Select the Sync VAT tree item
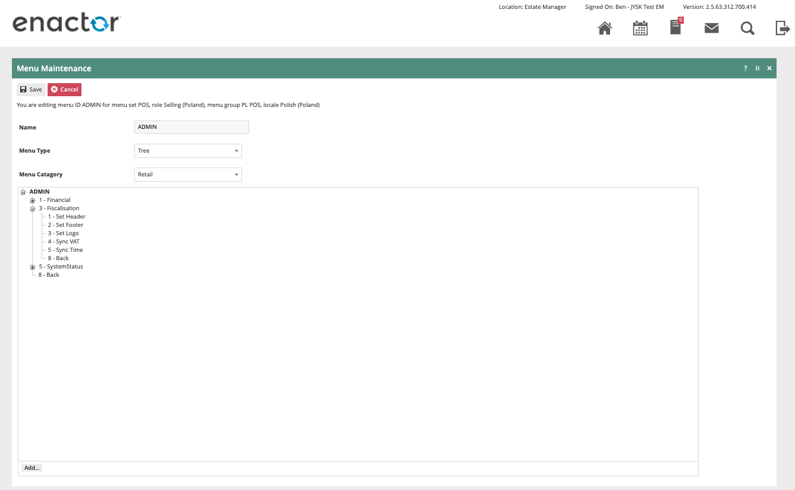795x490 pixels. point(64,242)
